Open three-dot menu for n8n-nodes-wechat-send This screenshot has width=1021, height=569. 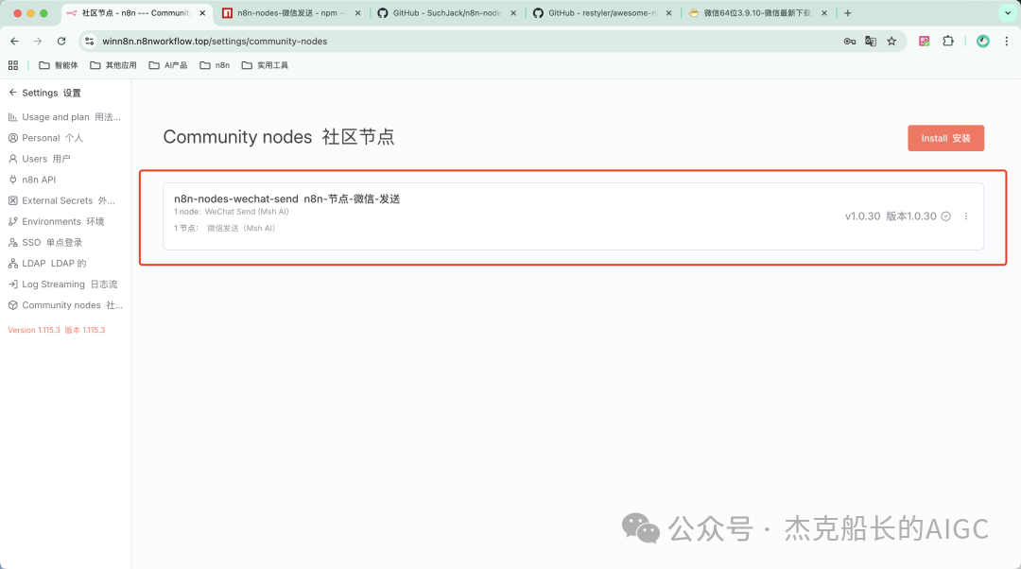pos(965,216)
